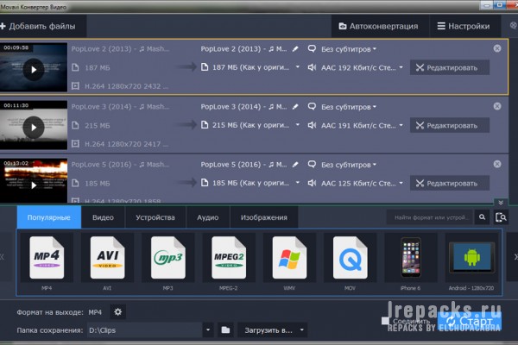The width and height of the screenshot is (518, 345).
Task: Open AAC 191 Кбит/с audio track dropdown
Action: (x=401, y=125)
